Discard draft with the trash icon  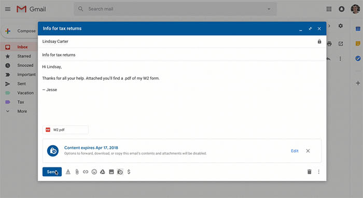(309, 172)
